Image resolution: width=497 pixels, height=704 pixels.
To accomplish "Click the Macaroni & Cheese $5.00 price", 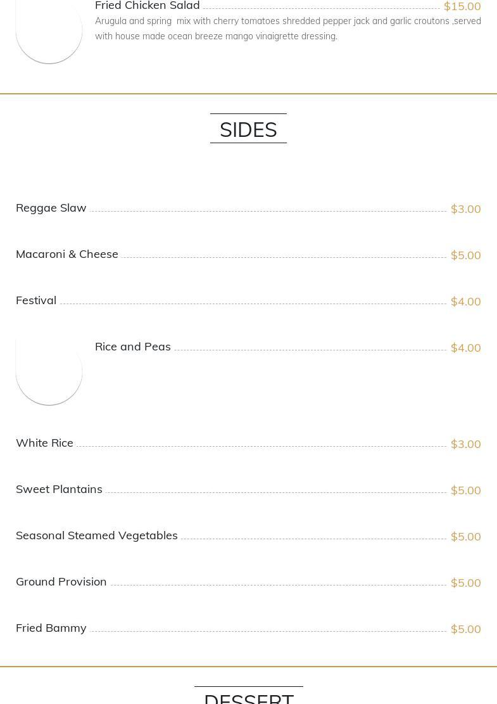I will [x=465, y=255].
